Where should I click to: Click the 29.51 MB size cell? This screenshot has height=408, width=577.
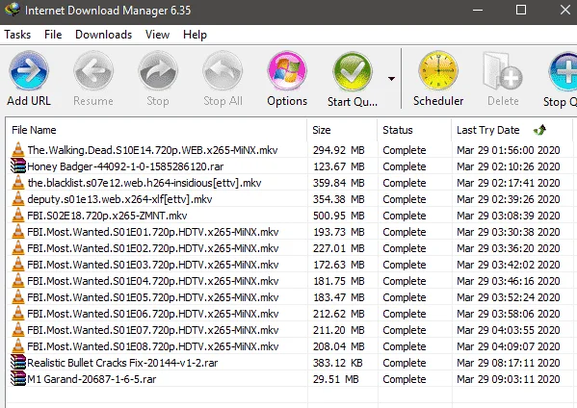pos(335,379)
